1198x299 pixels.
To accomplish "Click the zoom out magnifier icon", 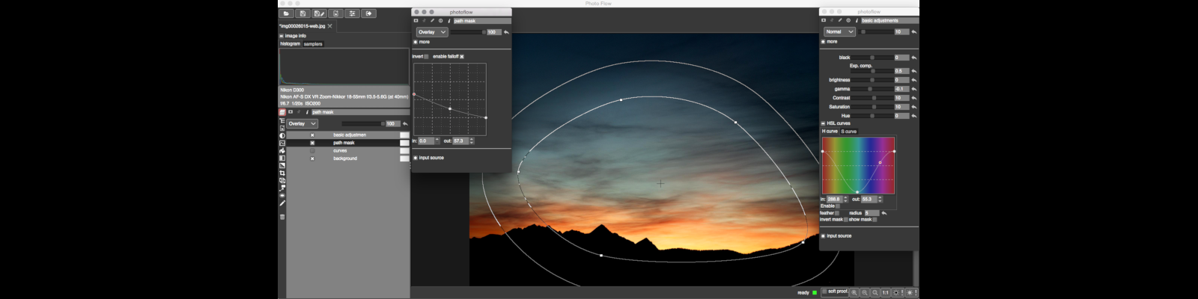I will tap(865, 292).
